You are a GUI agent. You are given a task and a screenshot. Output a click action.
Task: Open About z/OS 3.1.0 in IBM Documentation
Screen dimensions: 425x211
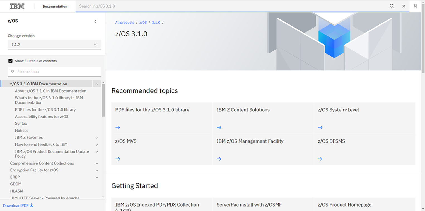click(x=50, y=91)
